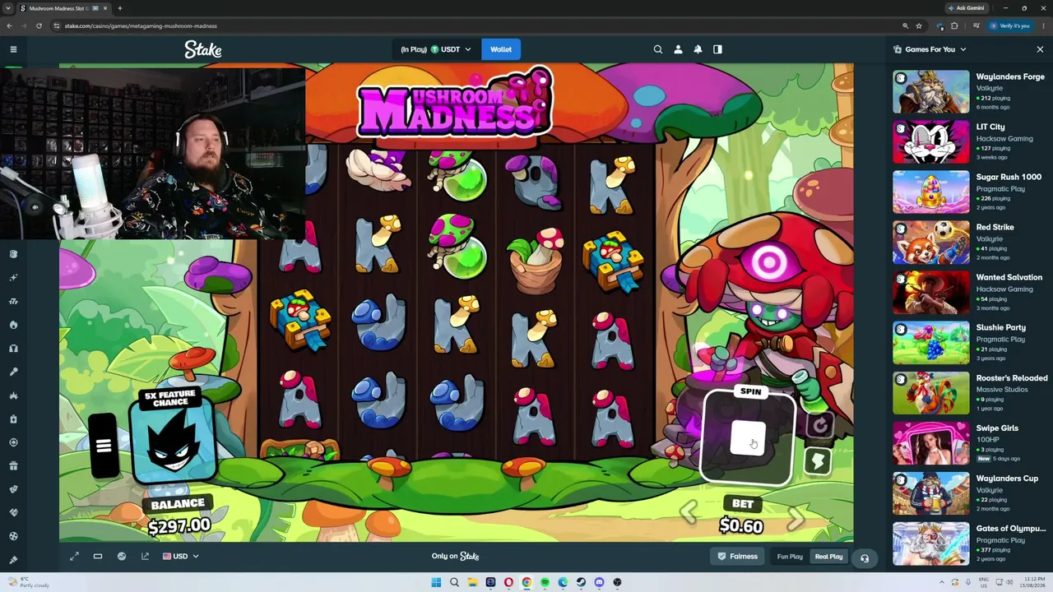Select Red Strike game title

point(995,227)
